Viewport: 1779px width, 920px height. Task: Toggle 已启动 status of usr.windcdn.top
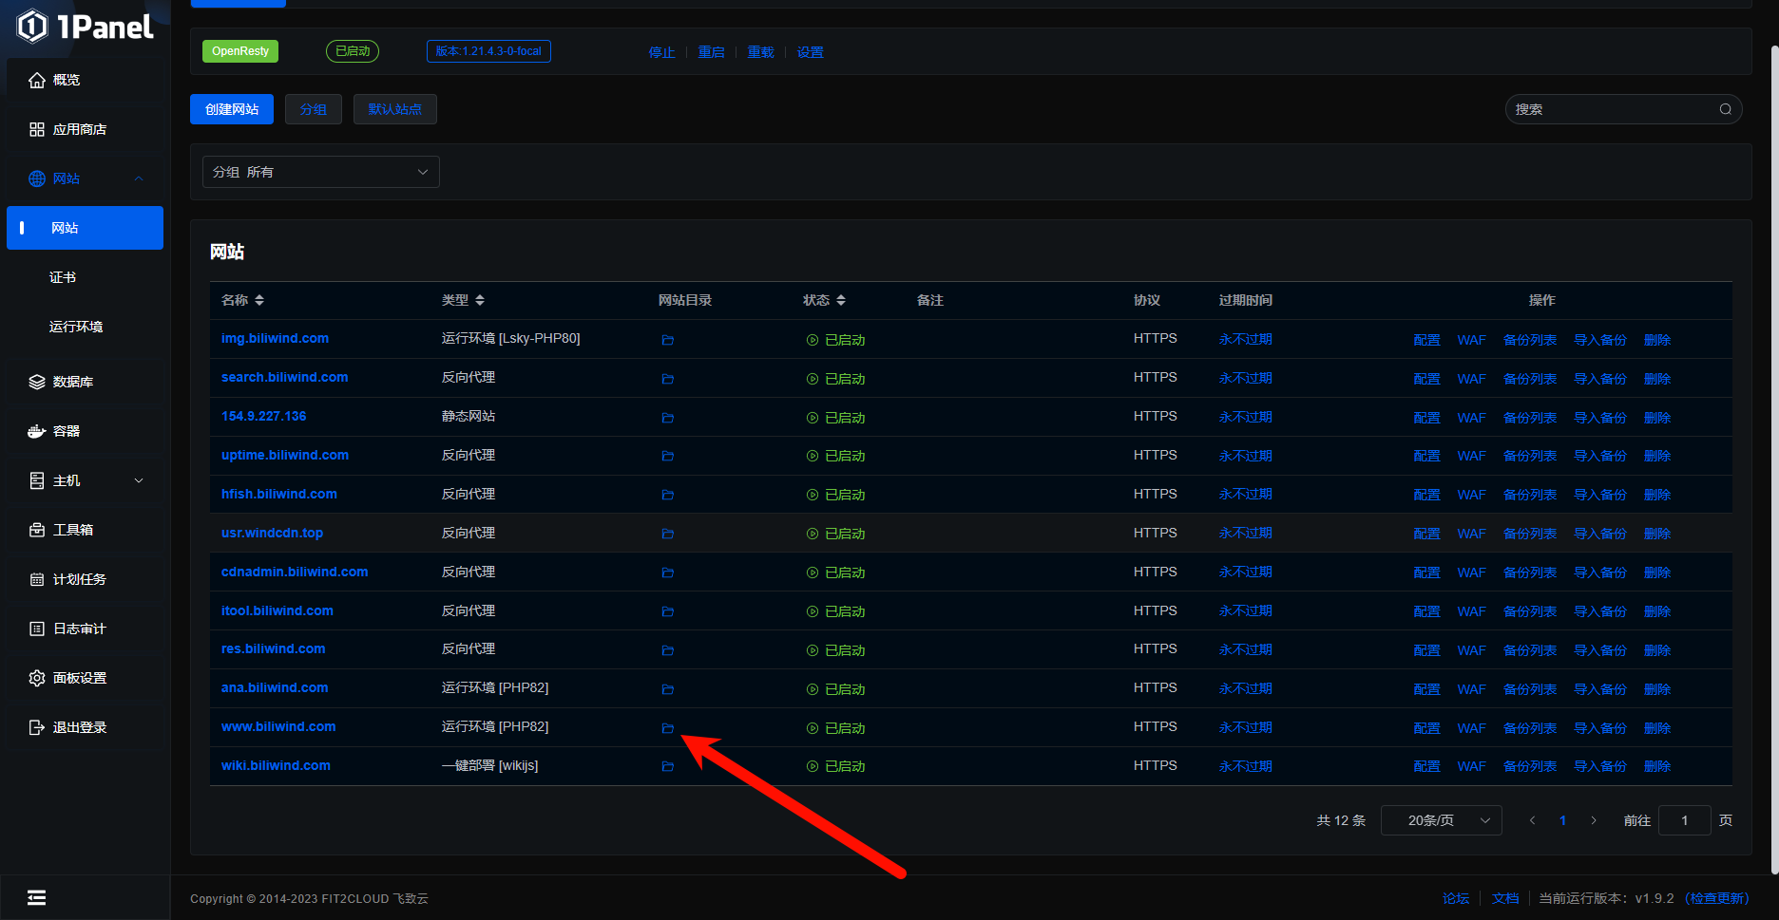click(835, 534)
